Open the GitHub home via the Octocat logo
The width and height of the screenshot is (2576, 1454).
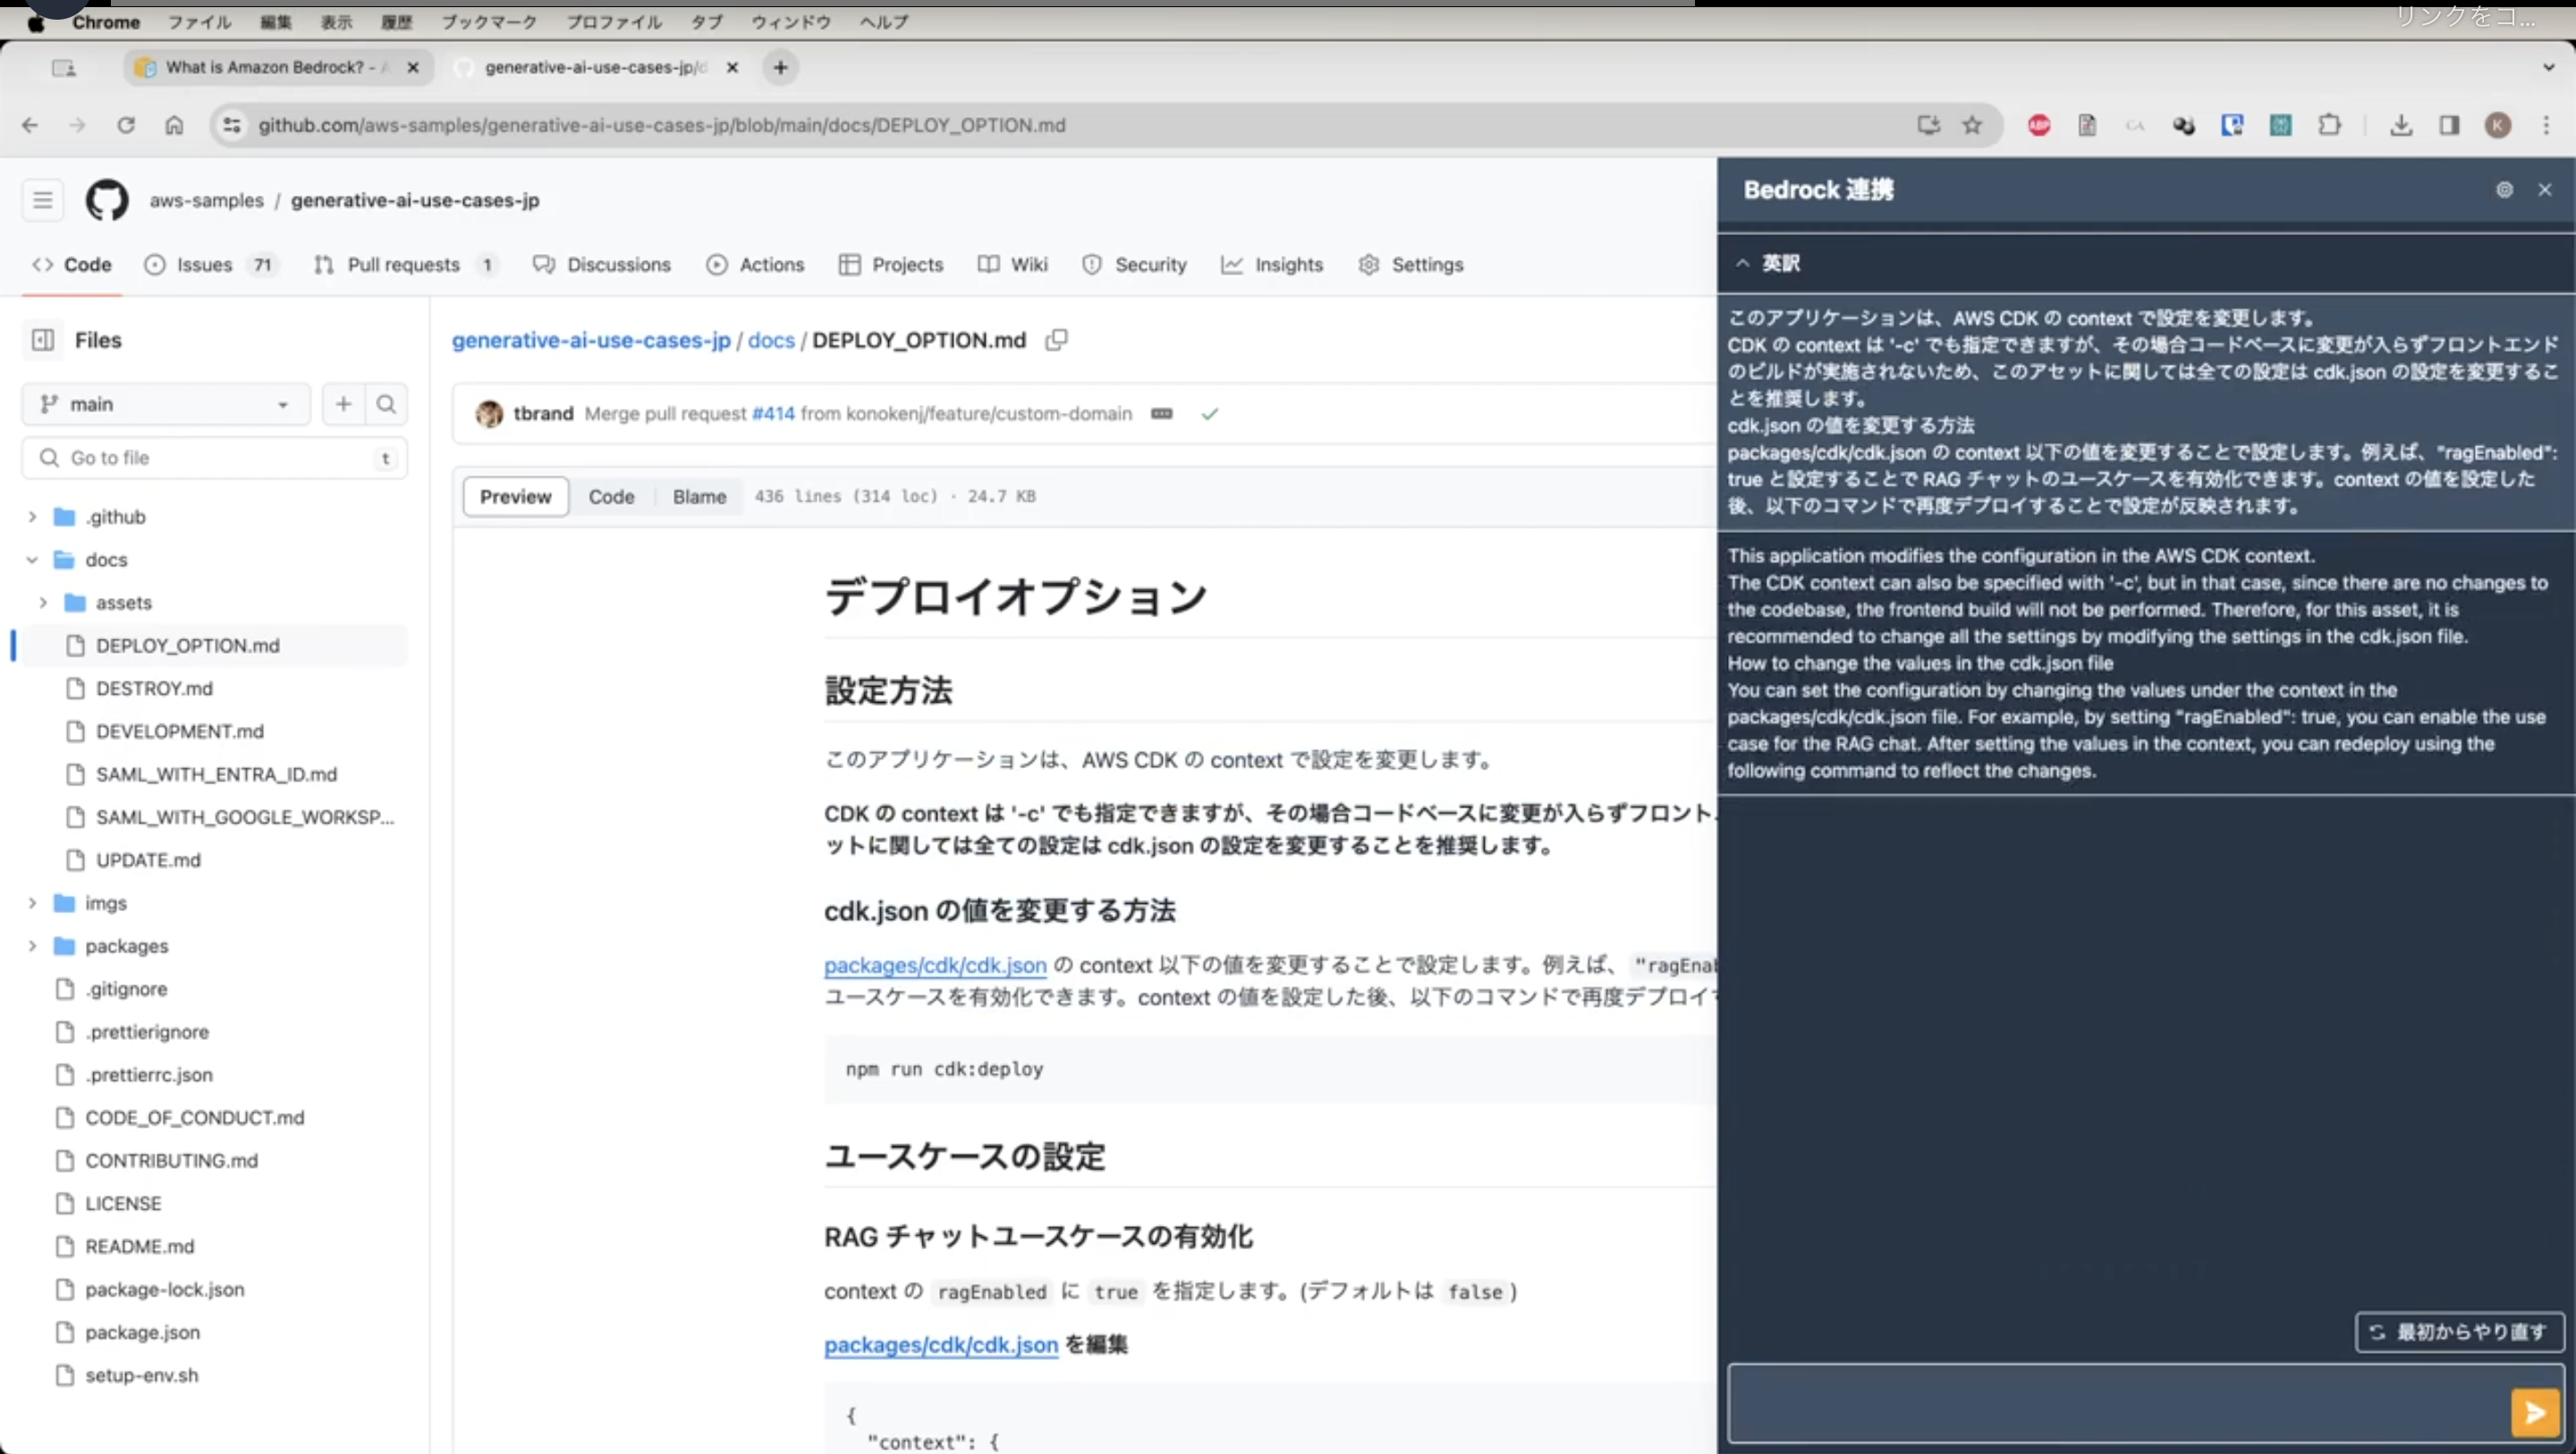coord(106,199)
